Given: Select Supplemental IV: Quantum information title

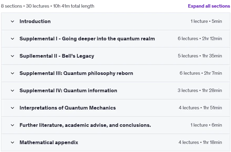Looking at the screenshot, I should 68,90.
